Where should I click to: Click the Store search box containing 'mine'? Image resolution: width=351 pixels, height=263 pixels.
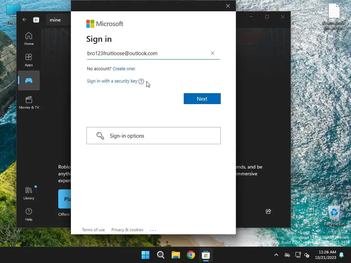(x=59, y=20)
